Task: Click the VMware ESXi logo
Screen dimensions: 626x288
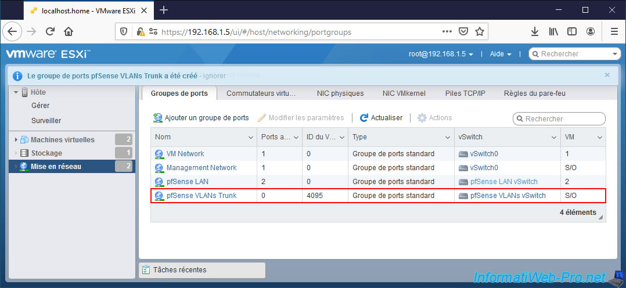Action: [48, 54]
